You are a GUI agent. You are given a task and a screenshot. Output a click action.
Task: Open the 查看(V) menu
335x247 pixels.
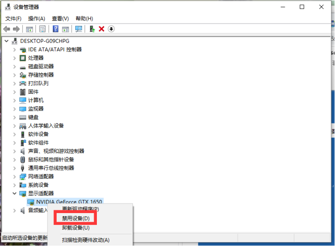[60, 19]
